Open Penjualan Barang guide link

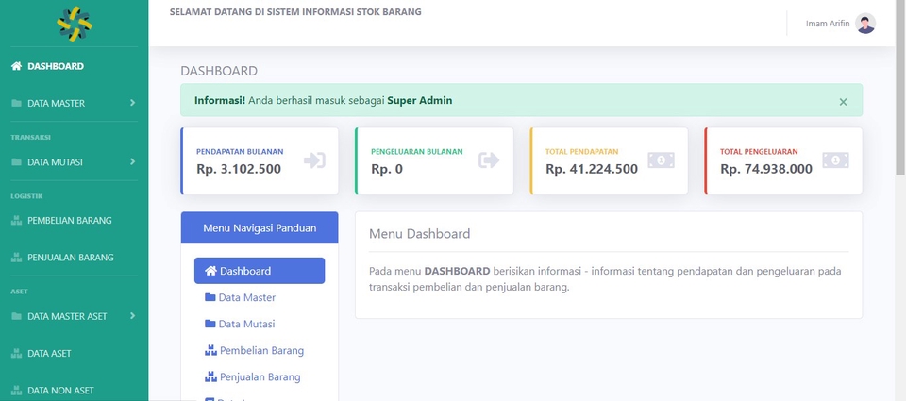260,376
